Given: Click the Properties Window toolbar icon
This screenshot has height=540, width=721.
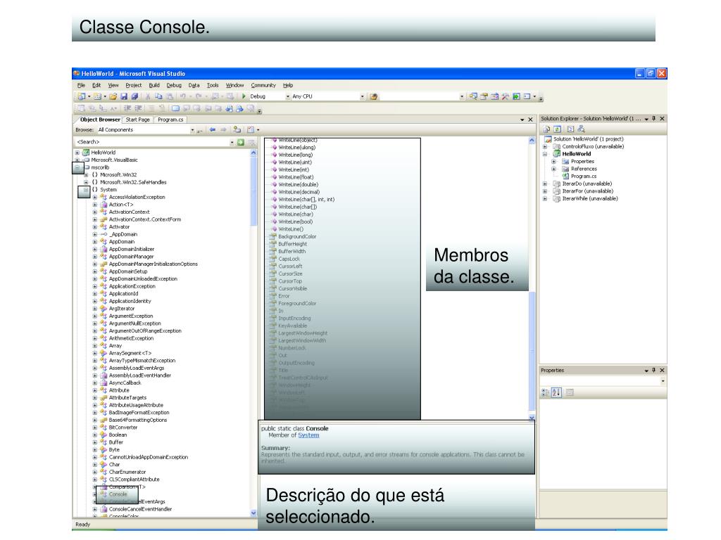Looking at the screenshot, I should pyautogui.click(x=484, y=96).
